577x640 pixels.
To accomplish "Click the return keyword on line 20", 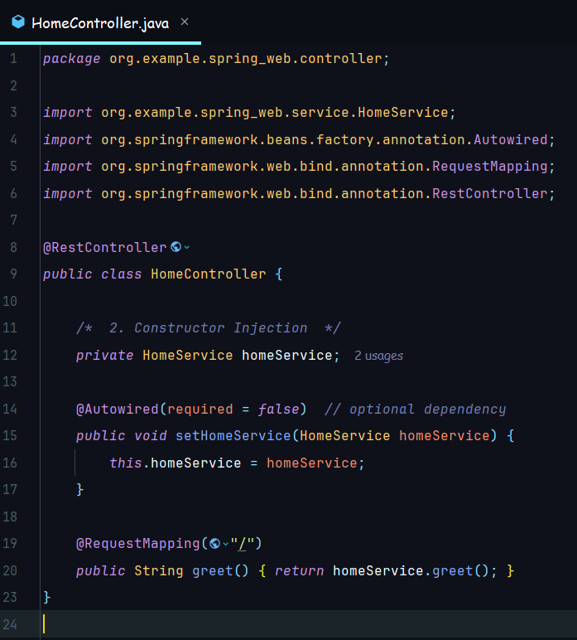I will (x=299, y=570).
